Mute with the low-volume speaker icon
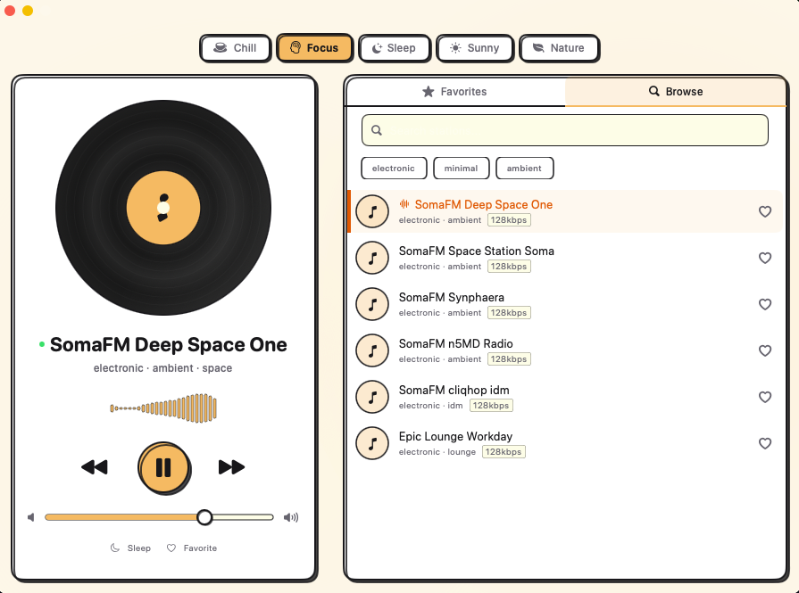The width and height of the screenshot is (799, 593). coord(31,518)
